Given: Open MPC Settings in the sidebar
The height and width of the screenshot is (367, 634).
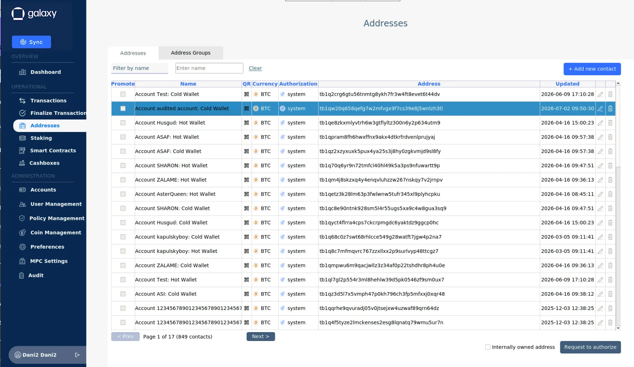Looking at the screenshot, I should (49, 261).
